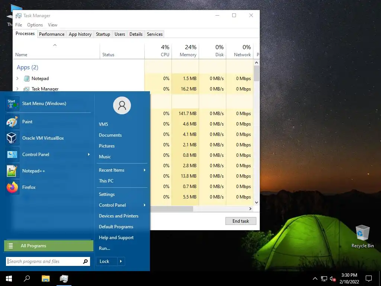Expand right-column Control Panel submenu arrow
The height and width of the screenshot is (286, 381).
[x=145, y=205]
